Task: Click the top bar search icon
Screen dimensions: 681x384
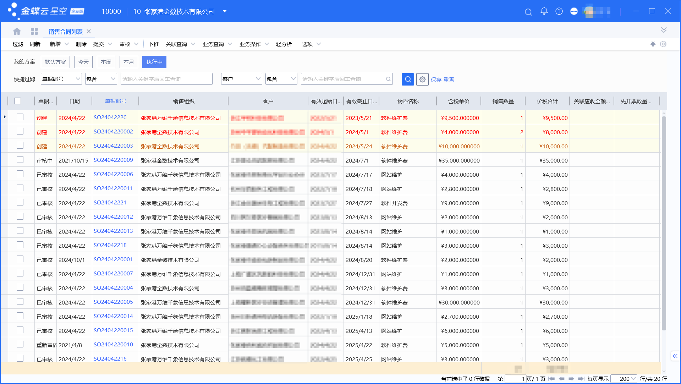Action: point(528,12)
